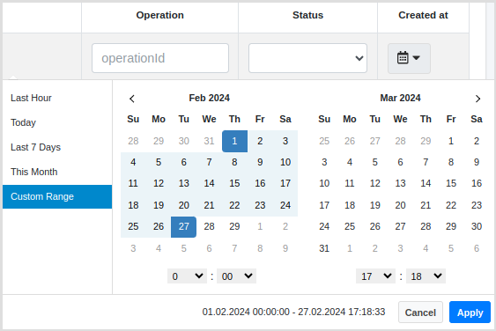The width and height of the screenshot is (496, 331).
Task: Open the end minute dropdown showing 18
Action: 426,276
